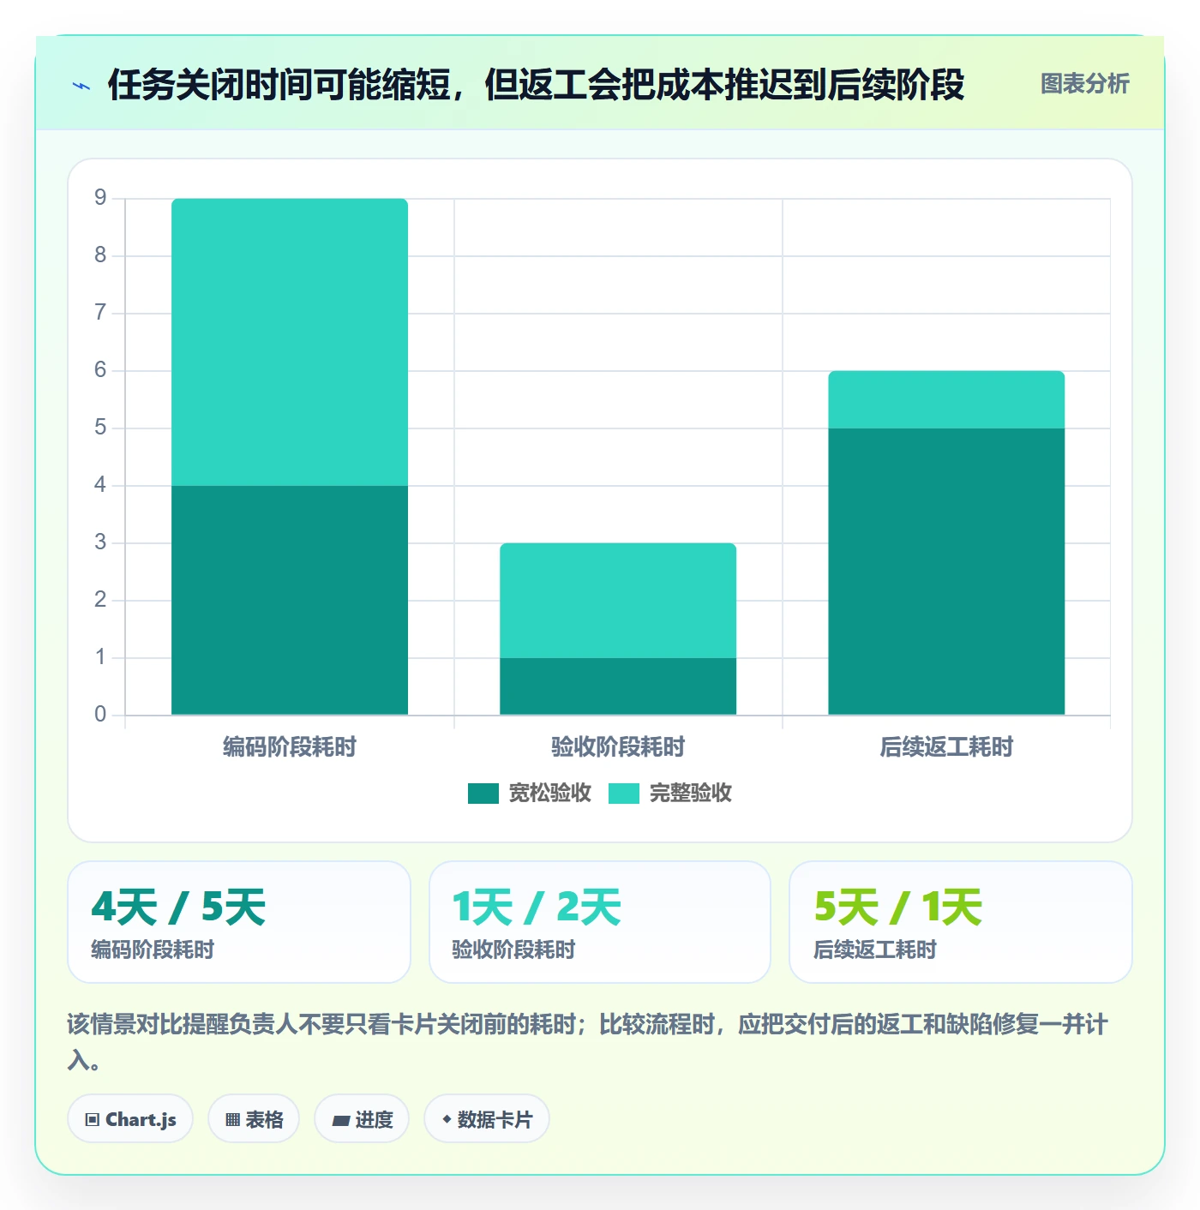Click the 验收阶段耗时 x-axis label
Image resolution: width=1200 pixels, height=1210 pixels.
tap(618, 747)
